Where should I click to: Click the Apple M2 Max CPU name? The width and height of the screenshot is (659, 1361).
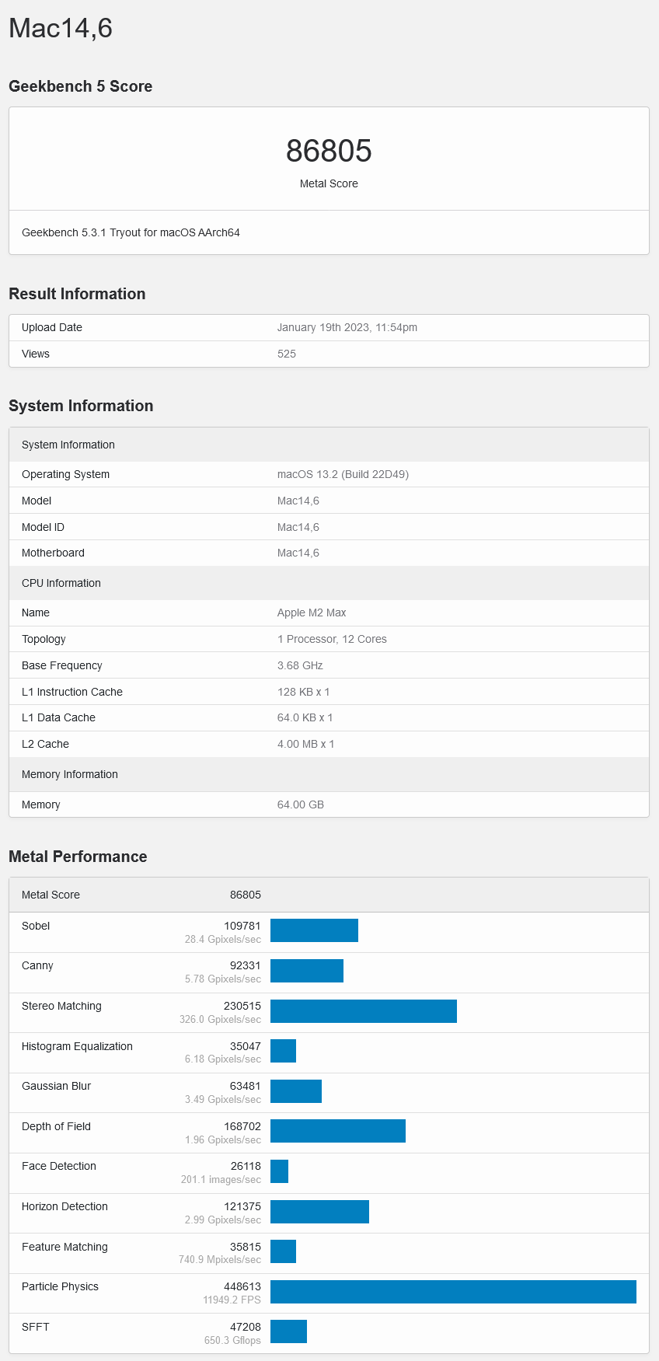coord(312,612)
